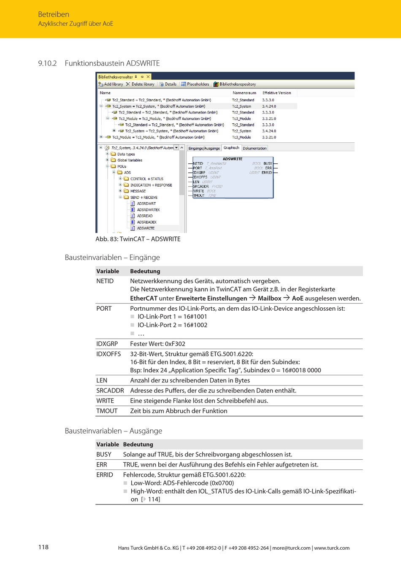401x567 pixels.
Task: Click the Global Variables folder icon
Action: (113, 160)
